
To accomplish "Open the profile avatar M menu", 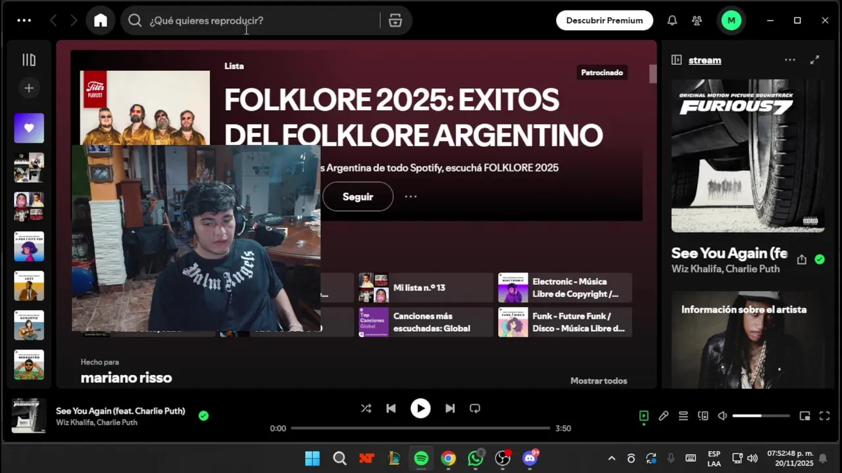I will (x=731, y=20).
